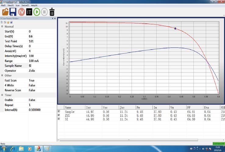This screenshot has width=225, height=152.
Task: Collapse the Normal parameter group
Action: pos(2,26)
